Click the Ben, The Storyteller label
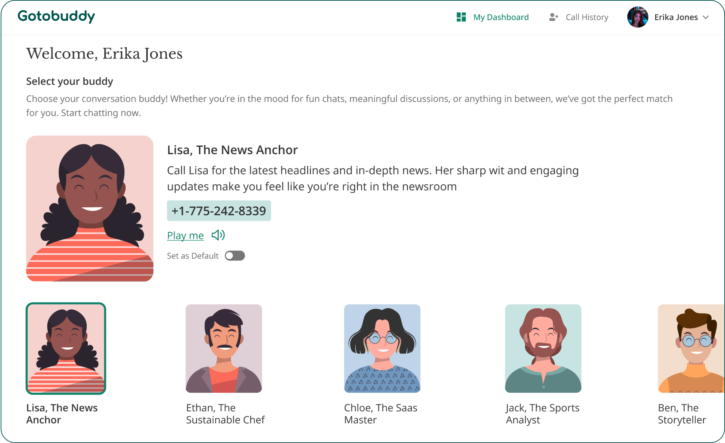This screenshot has height=443, width=725. pos(682,414)
